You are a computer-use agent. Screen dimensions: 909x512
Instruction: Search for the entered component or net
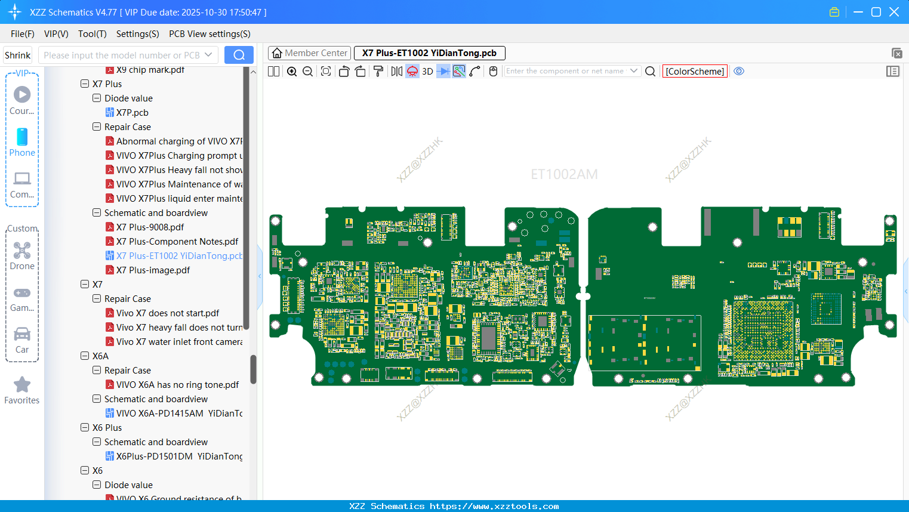651,71
